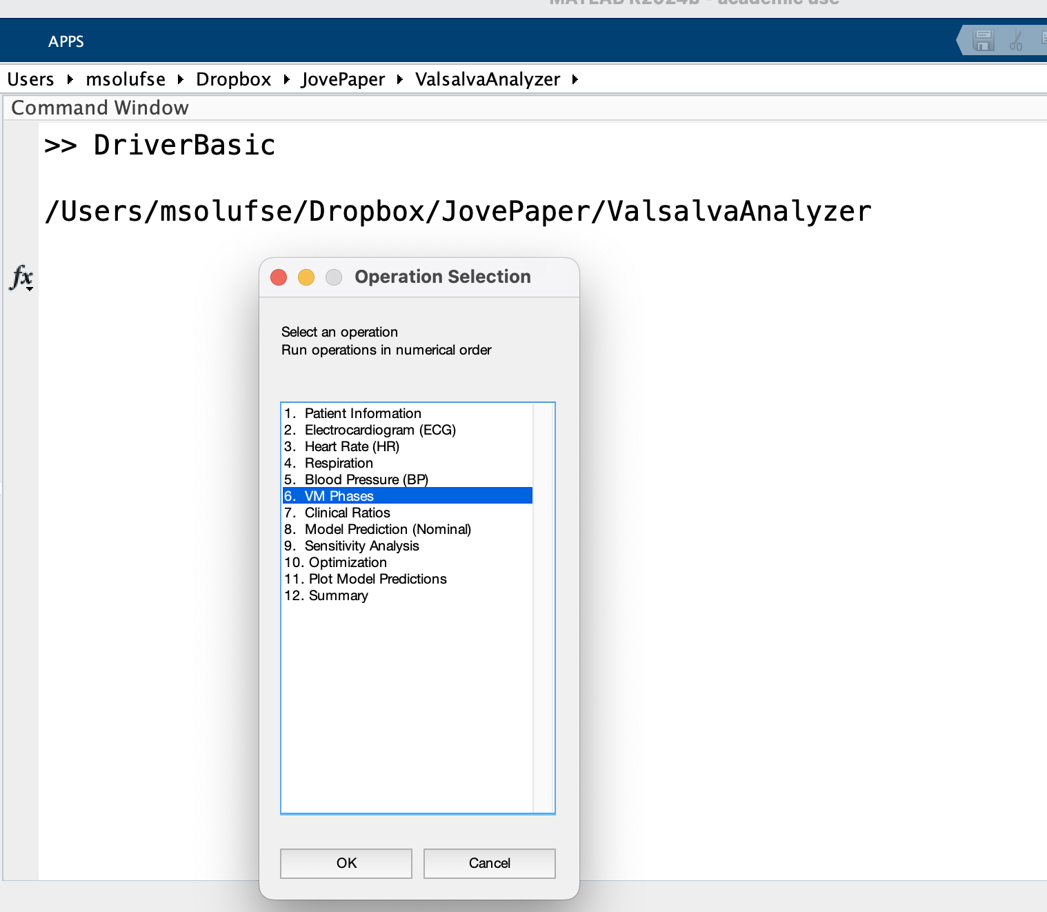Choose '3. Heart Rate (HR)' operation
This screenshot has width=1047, height=912.
(408, 446)
